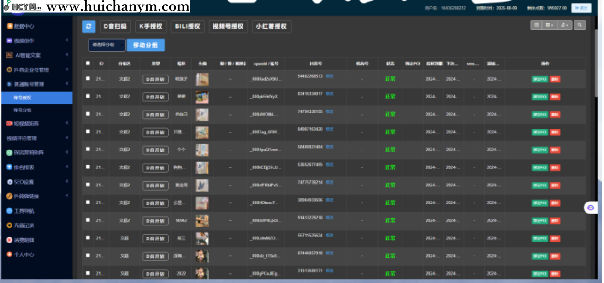
Task: Click the 充值记录 sidebar icon
Action: (x=9, y=225)
